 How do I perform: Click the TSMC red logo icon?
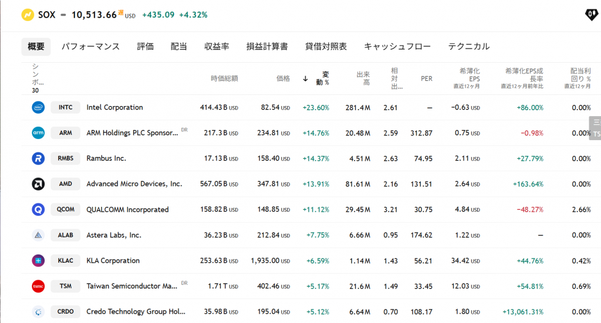tap(38, 286)
